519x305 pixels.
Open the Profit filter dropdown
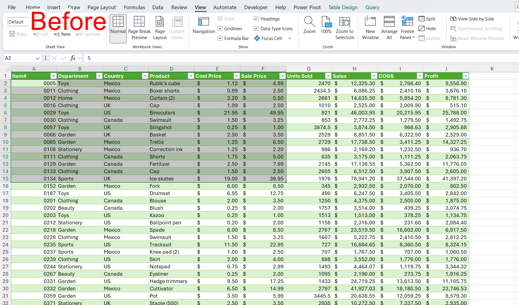tap(466, 76)
